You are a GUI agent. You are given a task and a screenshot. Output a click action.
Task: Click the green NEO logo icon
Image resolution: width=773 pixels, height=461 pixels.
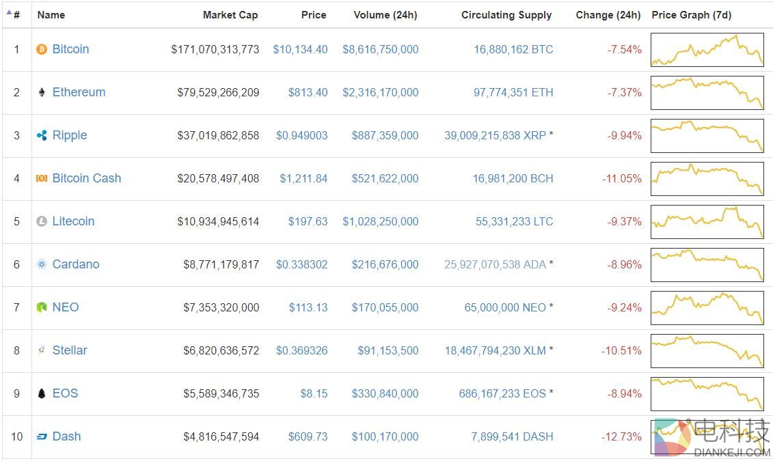(x=42, y=307)
